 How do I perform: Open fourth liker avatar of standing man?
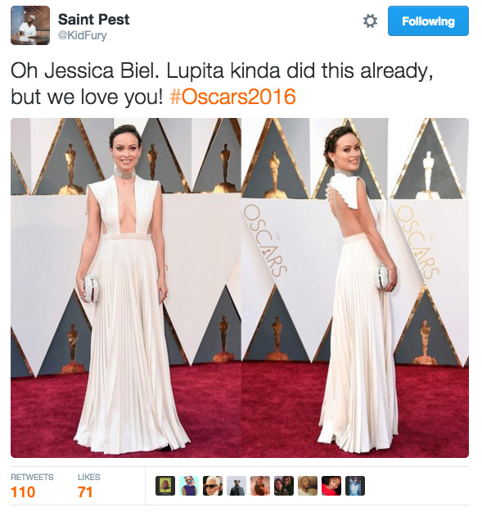pyautogui.click(x=236, y=486)
